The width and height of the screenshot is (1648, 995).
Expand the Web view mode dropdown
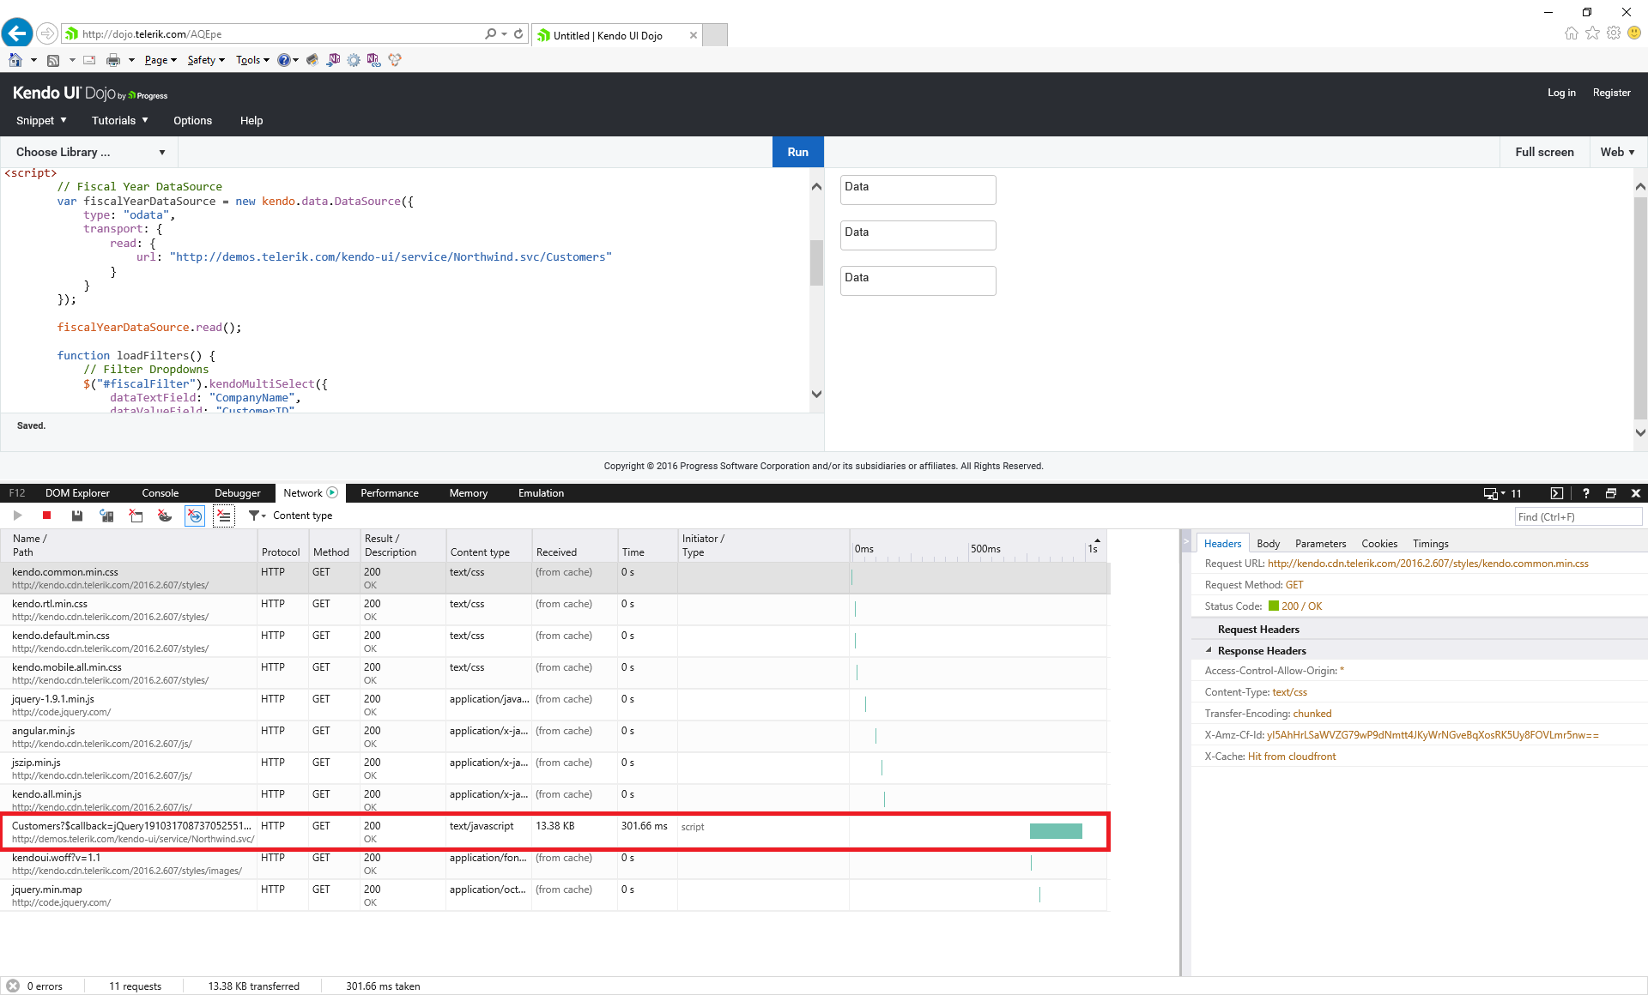[1617, 152]
